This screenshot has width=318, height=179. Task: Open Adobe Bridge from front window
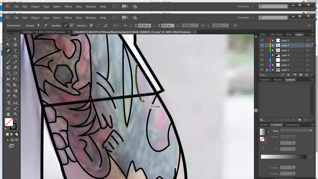tap(115, 18)
